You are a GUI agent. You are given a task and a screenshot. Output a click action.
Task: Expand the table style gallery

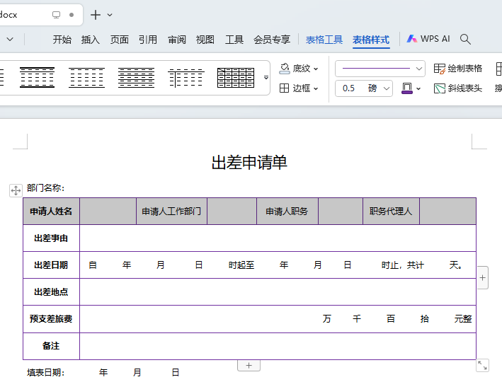[x=266, y=76]
